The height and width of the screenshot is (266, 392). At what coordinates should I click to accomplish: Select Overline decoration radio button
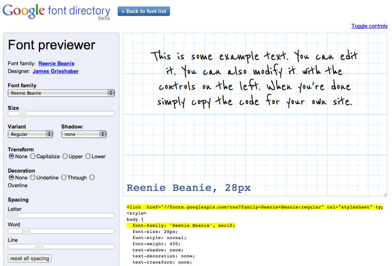pos(92,177)
